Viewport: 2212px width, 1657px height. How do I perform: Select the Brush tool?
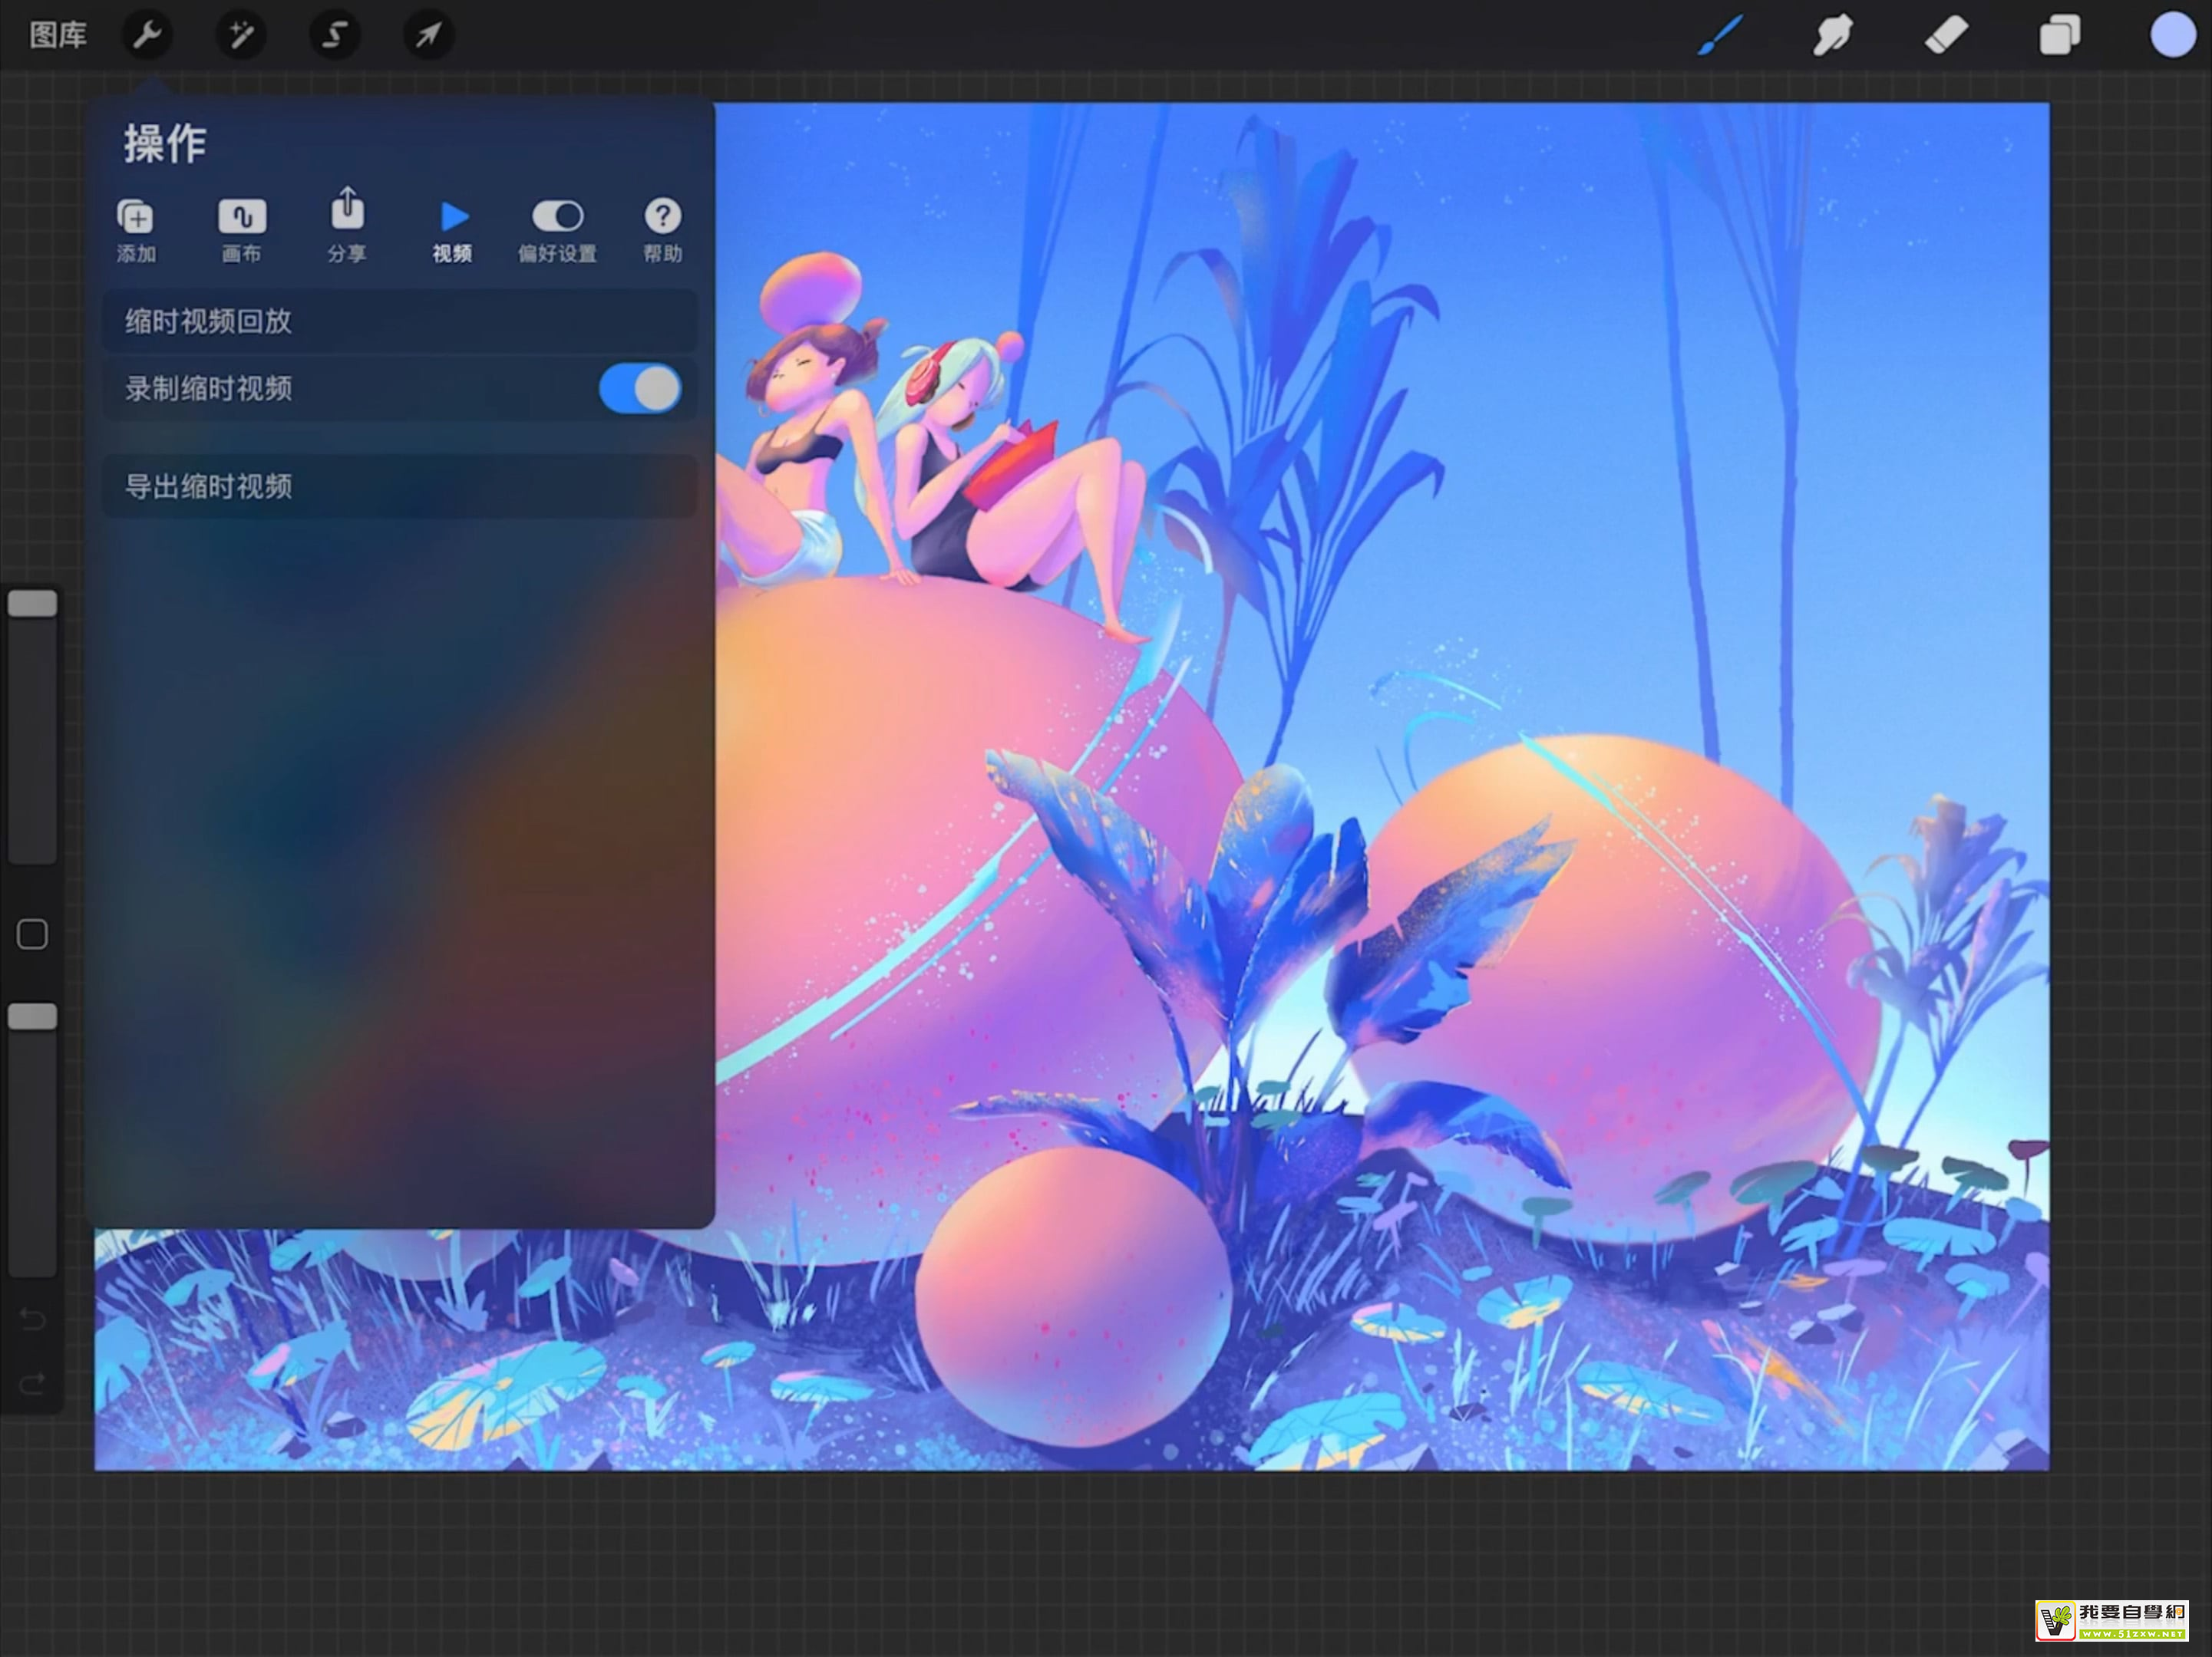1720,36
